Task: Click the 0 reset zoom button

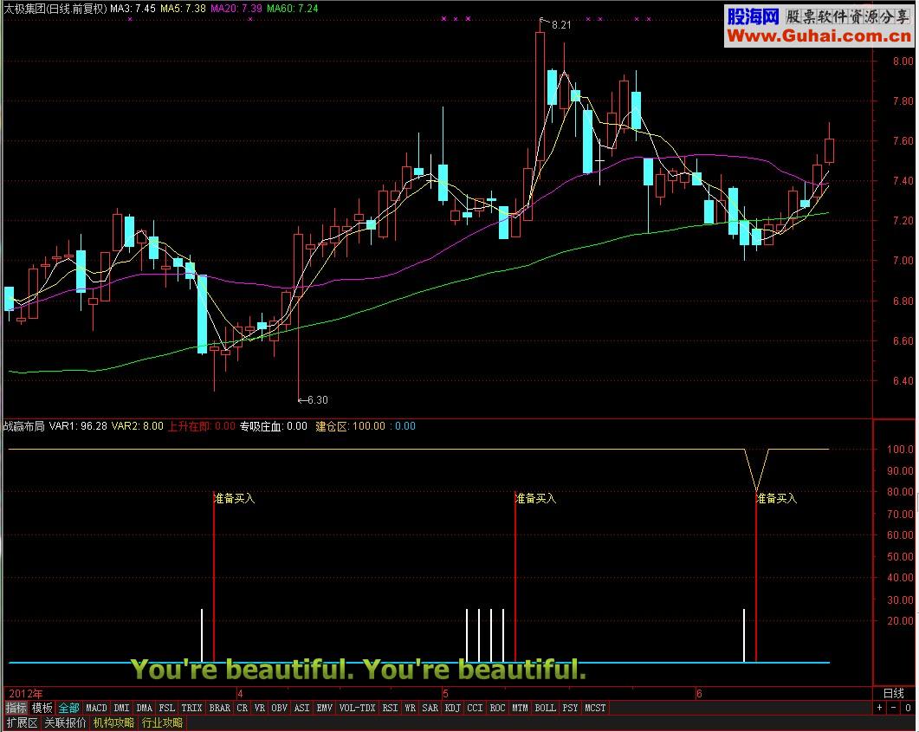Action: click(908, 708)
